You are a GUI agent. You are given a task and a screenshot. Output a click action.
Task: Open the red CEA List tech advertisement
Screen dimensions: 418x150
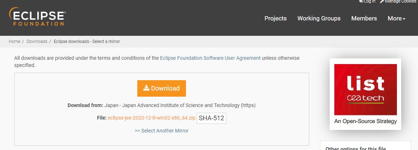(365, 89)
